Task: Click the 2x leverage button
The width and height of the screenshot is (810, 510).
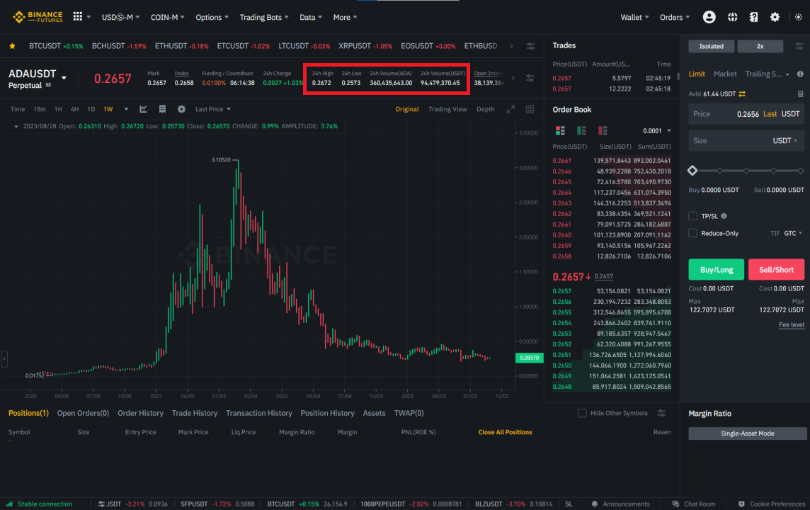Action: point(760,46)
